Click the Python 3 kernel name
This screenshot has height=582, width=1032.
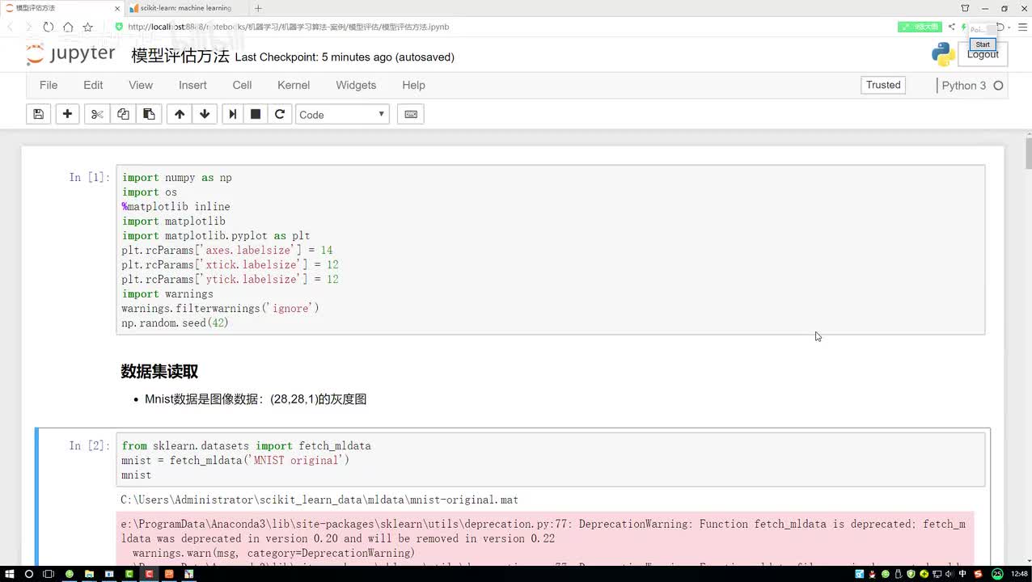[x=963, y=85]
